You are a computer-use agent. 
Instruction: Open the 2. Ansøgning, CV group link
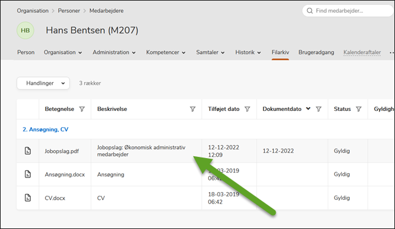click(45, 130)
